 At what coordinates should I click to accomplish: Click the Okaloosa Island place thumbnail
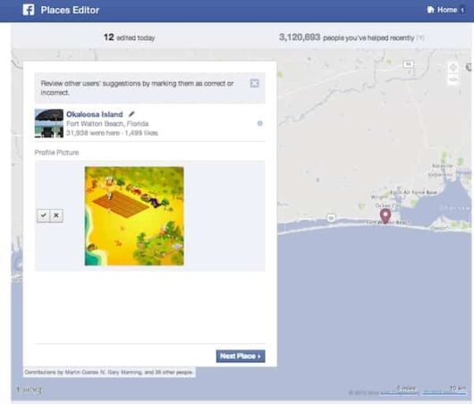point(49,123)
